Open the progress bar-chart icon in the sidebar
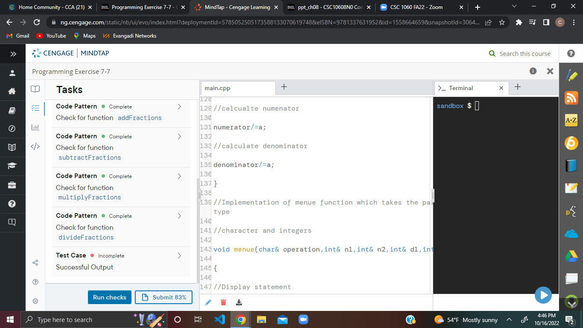 [x=35, y=127]
